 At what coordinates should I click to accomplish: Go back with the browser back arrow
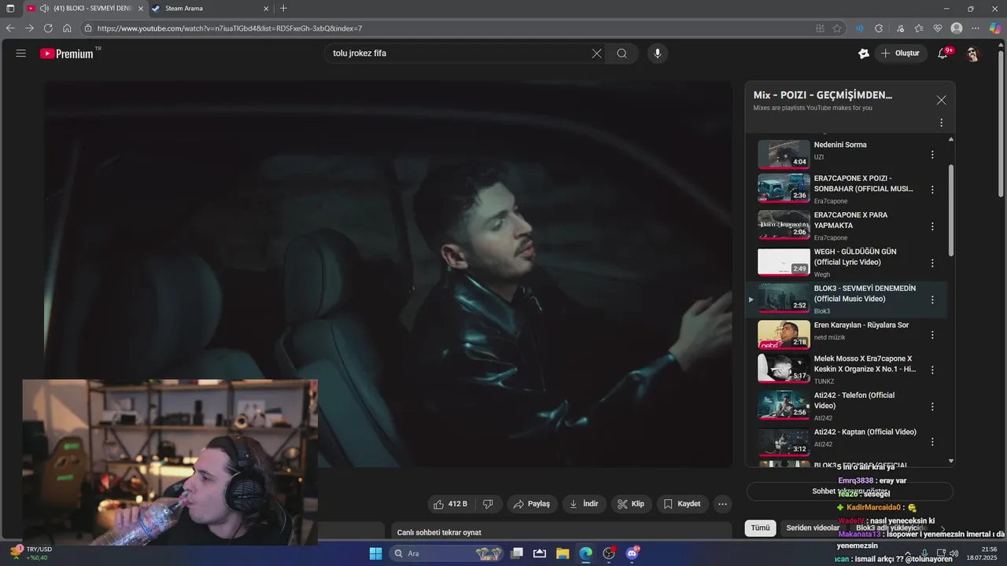click(10, 28)
